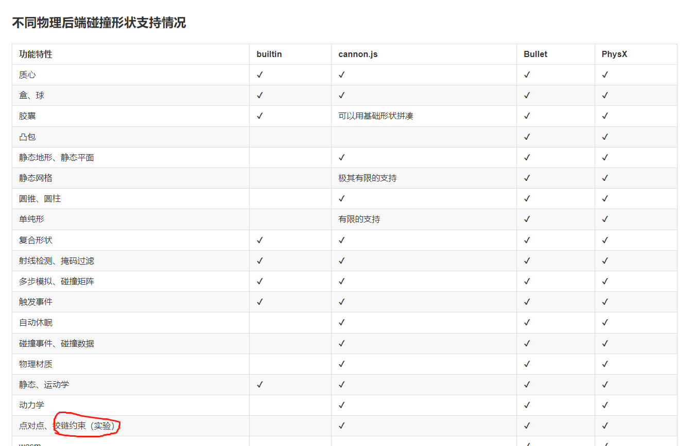
Task: Select the PhysX checkmark for 单纯形
Action: pos(605,219)
